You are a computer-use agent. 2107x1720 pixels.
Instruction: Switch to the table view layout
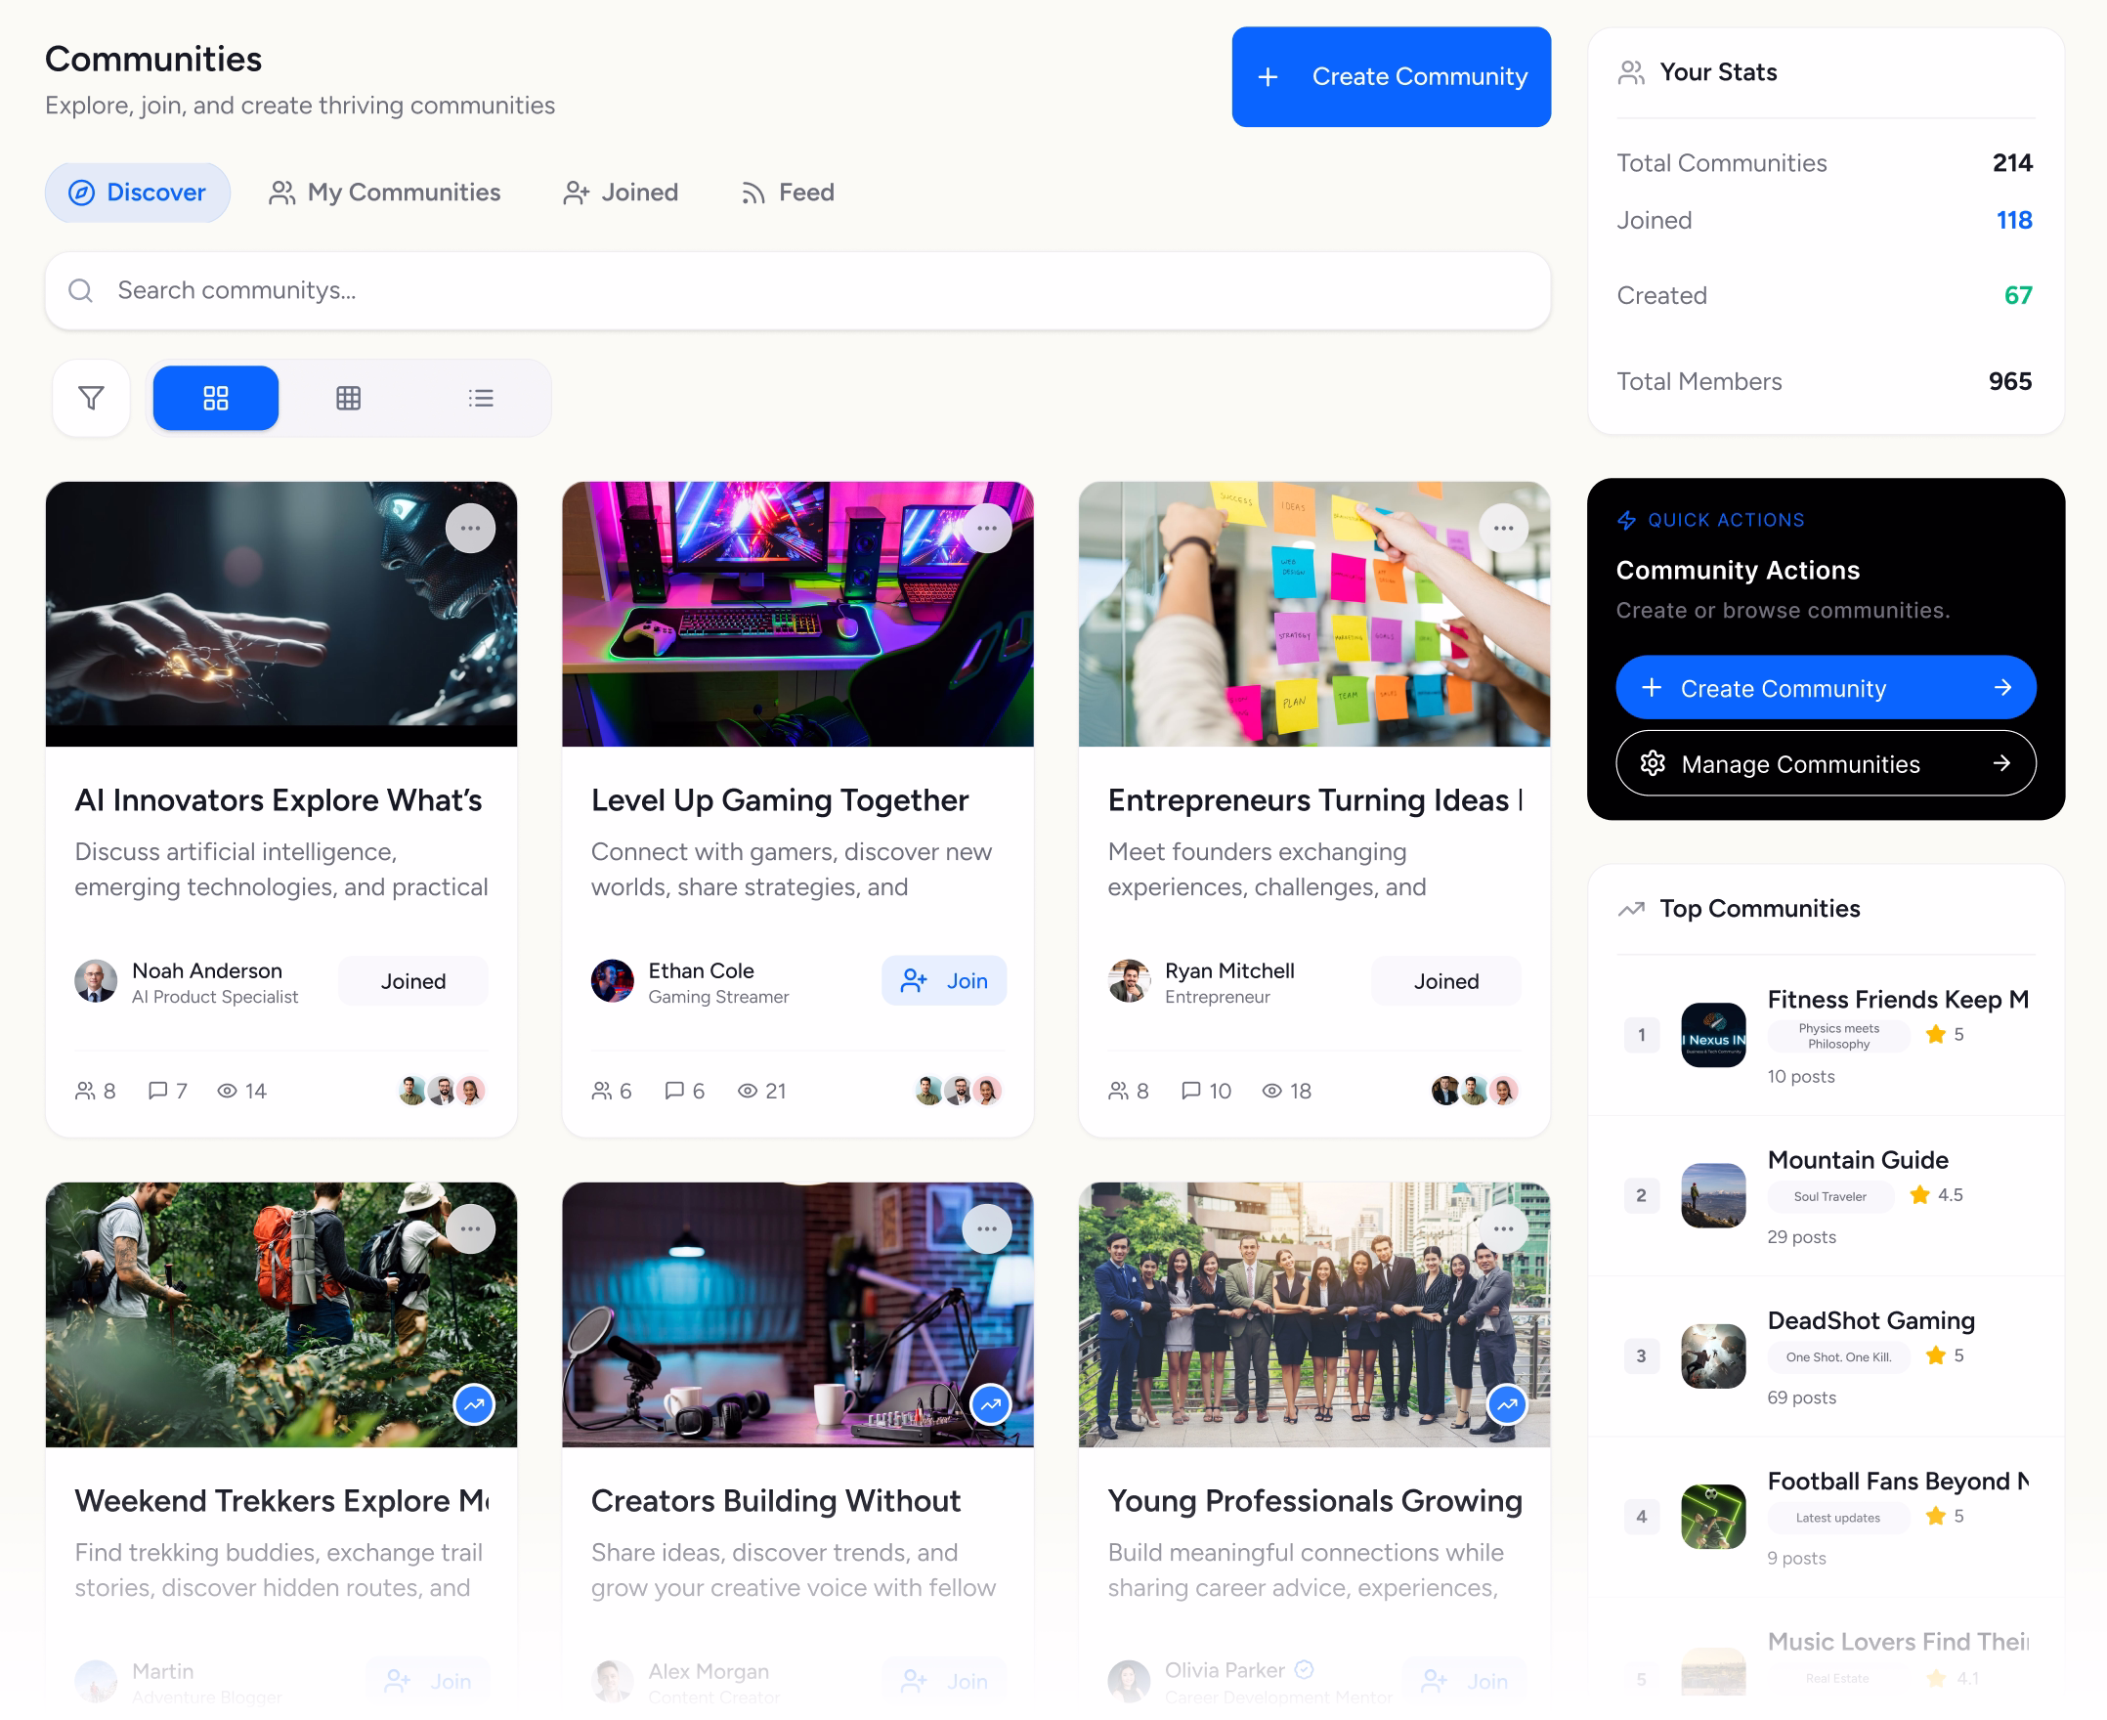pyautogui.click(x=349, y=399)
